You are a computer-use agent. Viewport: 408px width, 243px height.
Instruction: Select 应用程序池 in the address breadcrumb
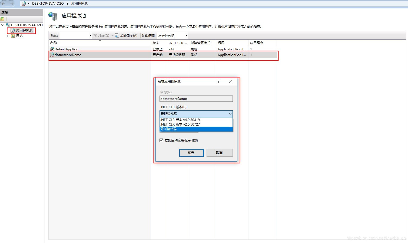point(79,4)
